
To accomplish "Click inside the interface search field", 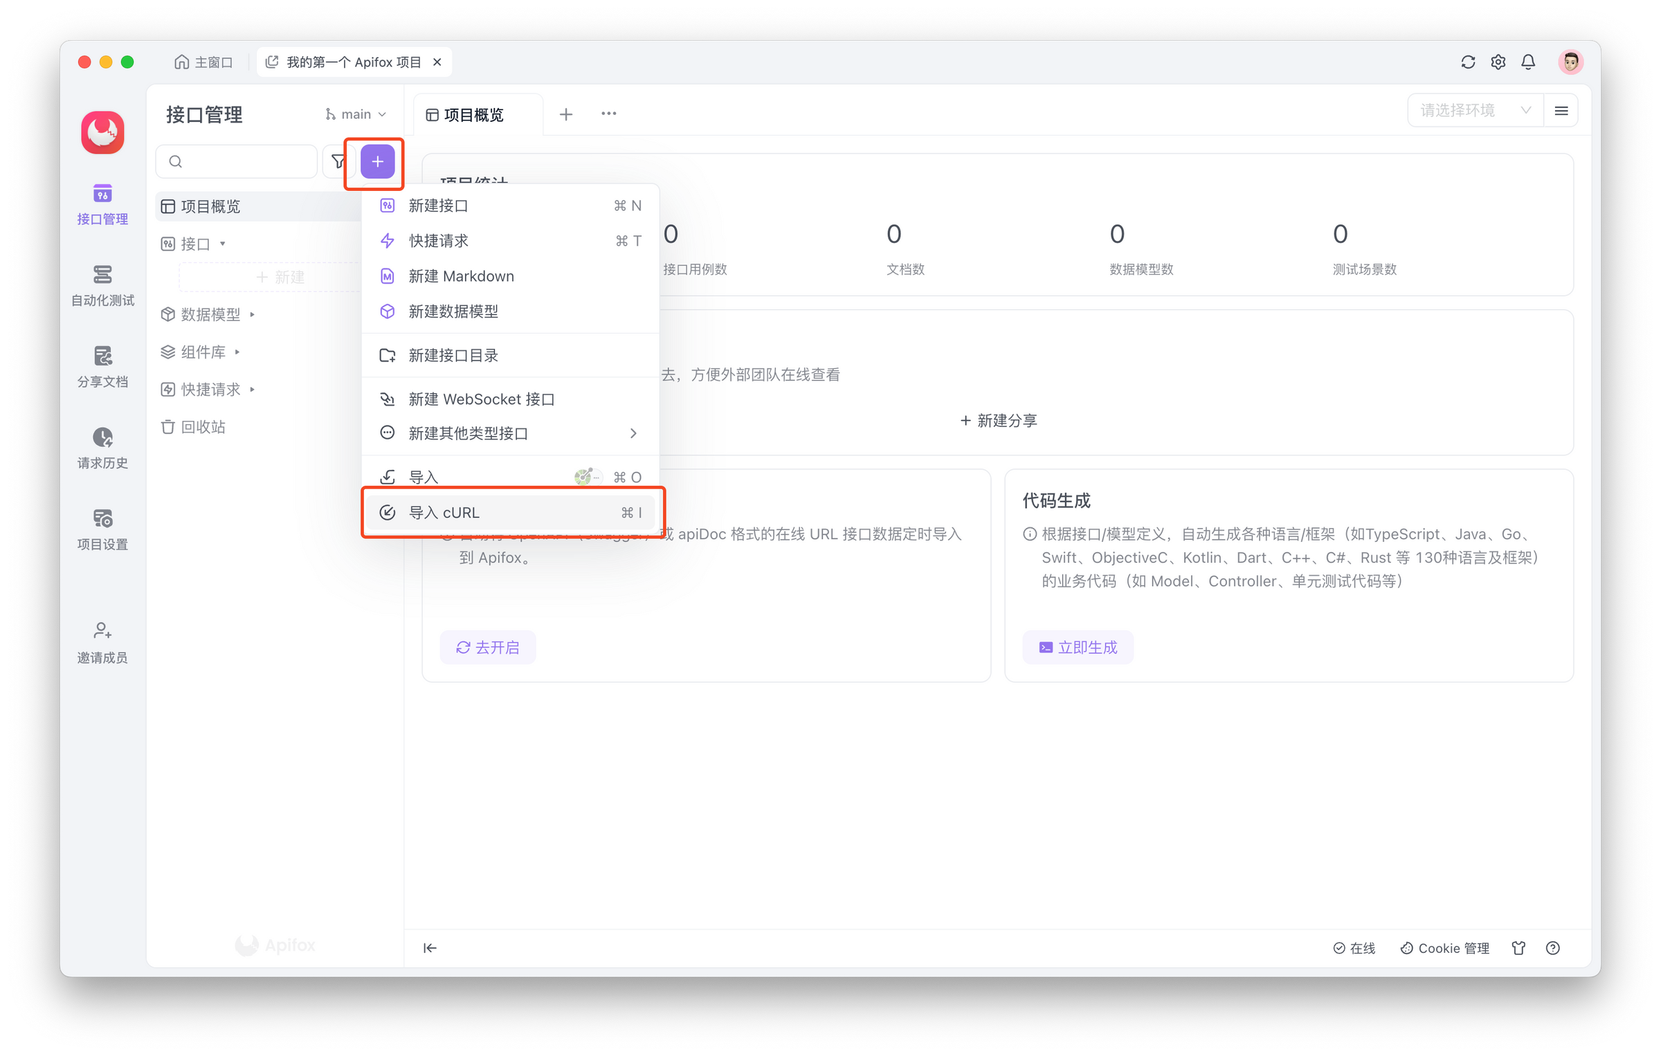I will 235,161.
